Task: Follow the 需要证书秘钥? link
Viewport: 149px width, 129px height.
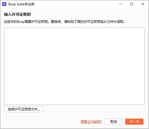Action: coord(91,122)
